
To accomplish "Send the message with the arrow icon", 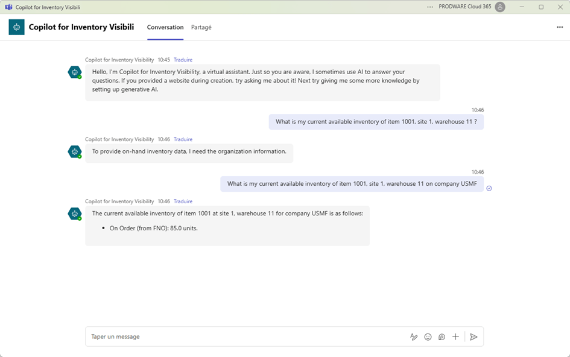I will (x=473, y=337).
